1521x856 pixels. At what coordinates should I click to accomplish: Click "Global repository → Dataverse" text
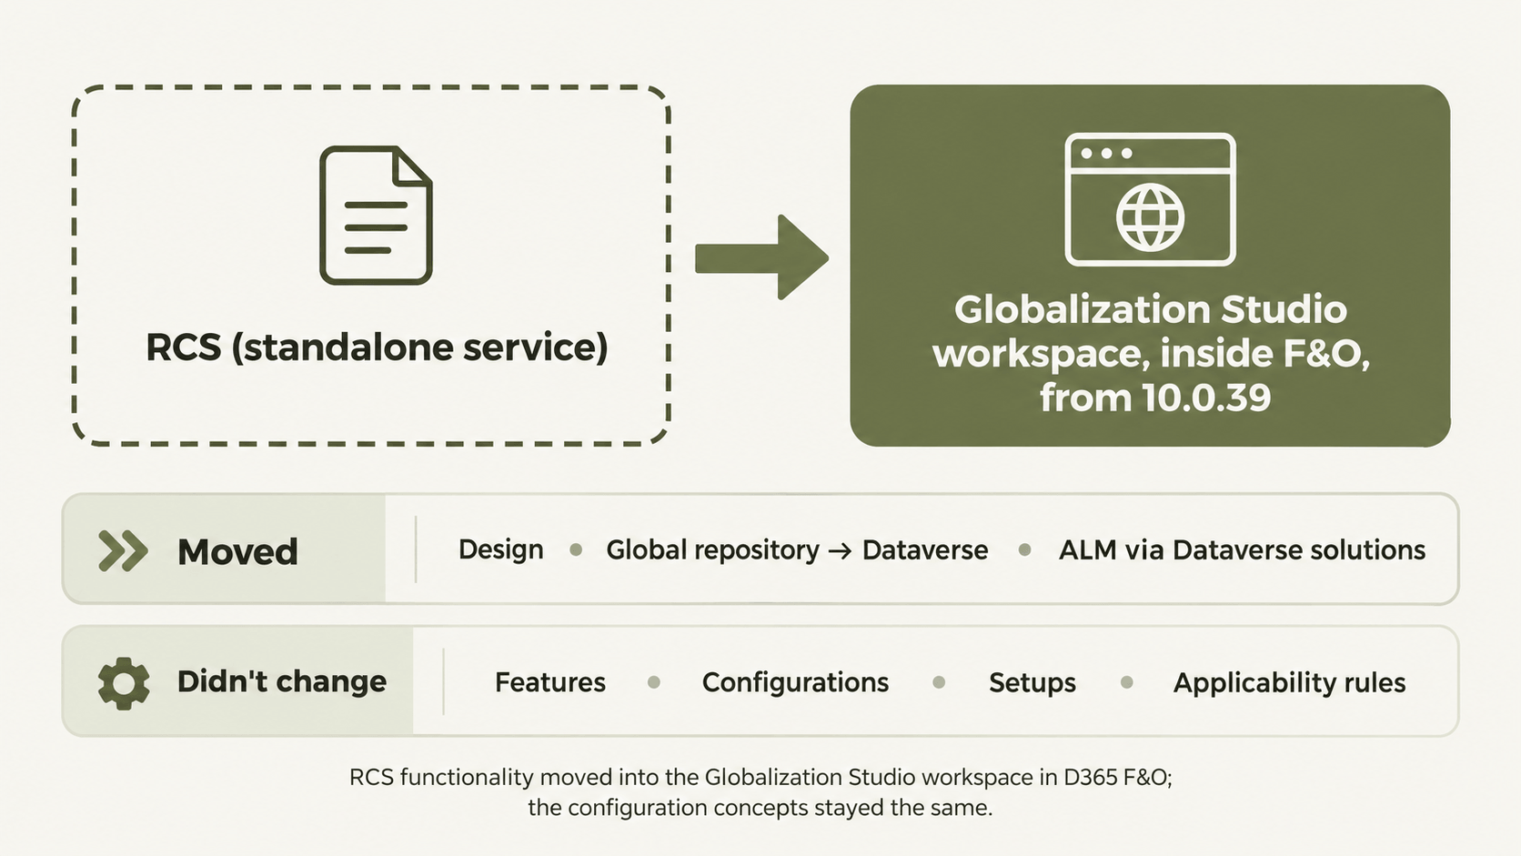797,549
